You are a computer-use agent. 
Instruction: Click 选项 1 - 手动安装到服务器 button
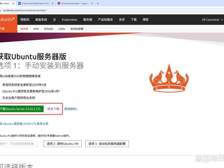[x=18, y=144]
